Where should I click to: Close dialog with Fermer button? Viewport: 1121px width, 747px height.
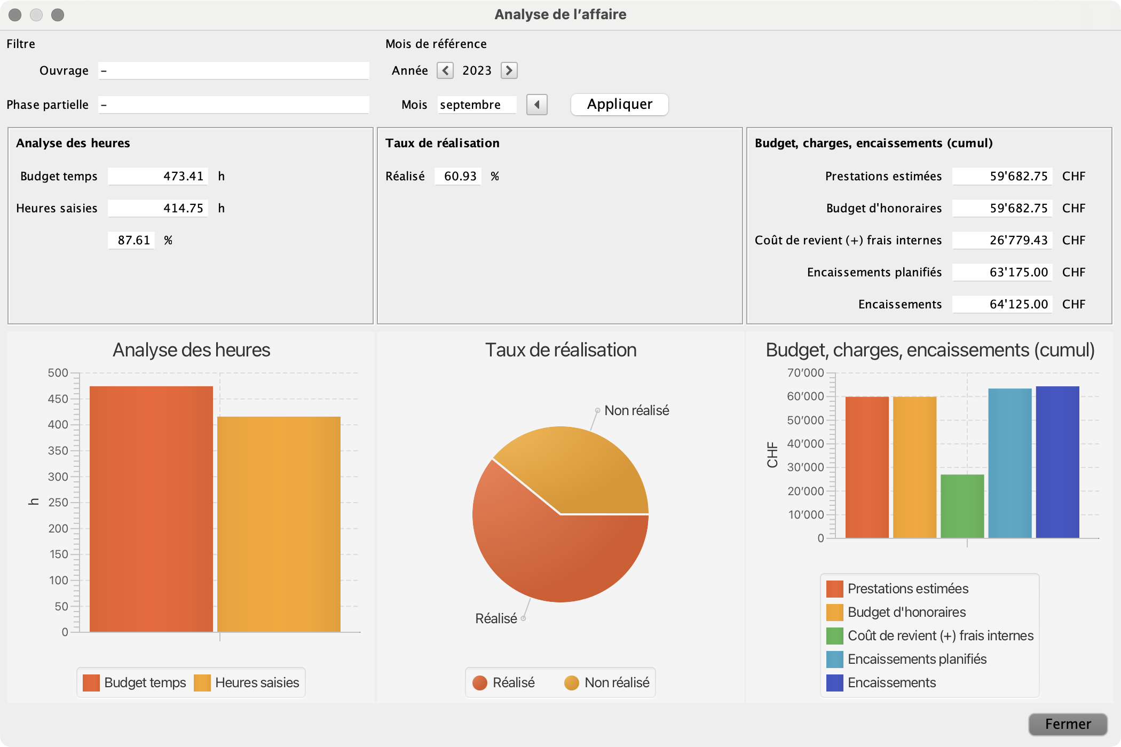[x=1068, y=724]
